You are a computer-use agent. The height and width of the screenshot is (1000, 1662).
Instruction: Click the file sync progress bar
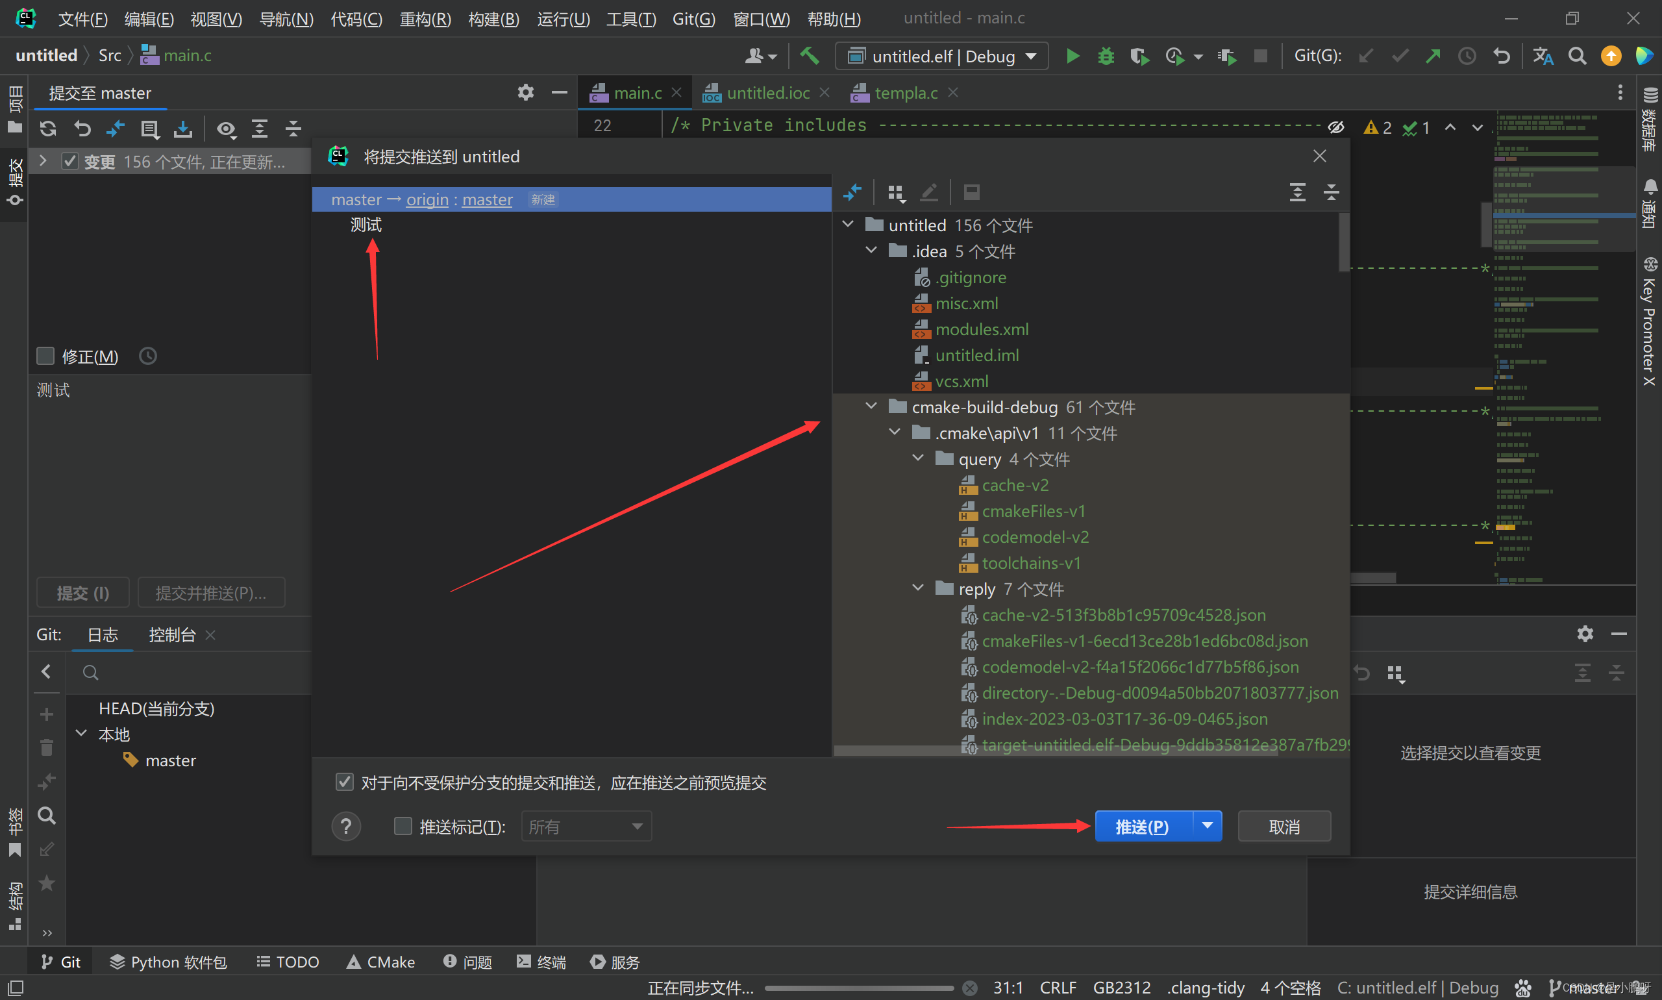(x=859, y=988)
